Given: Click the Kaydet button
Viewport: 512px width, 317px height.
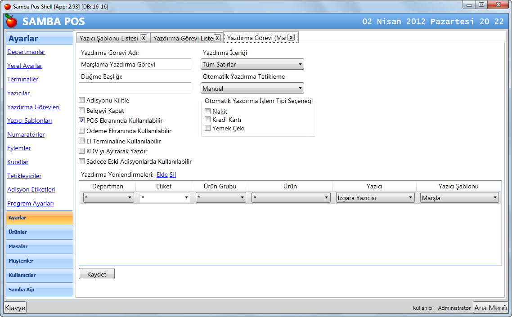Looking at the screenshot, I should pyautogui.click(x=97, y=274).
